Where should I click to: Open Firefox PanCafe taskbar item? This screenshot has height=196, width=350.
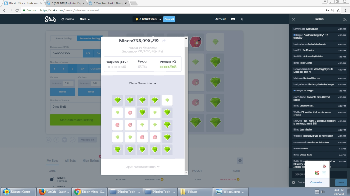54,192
